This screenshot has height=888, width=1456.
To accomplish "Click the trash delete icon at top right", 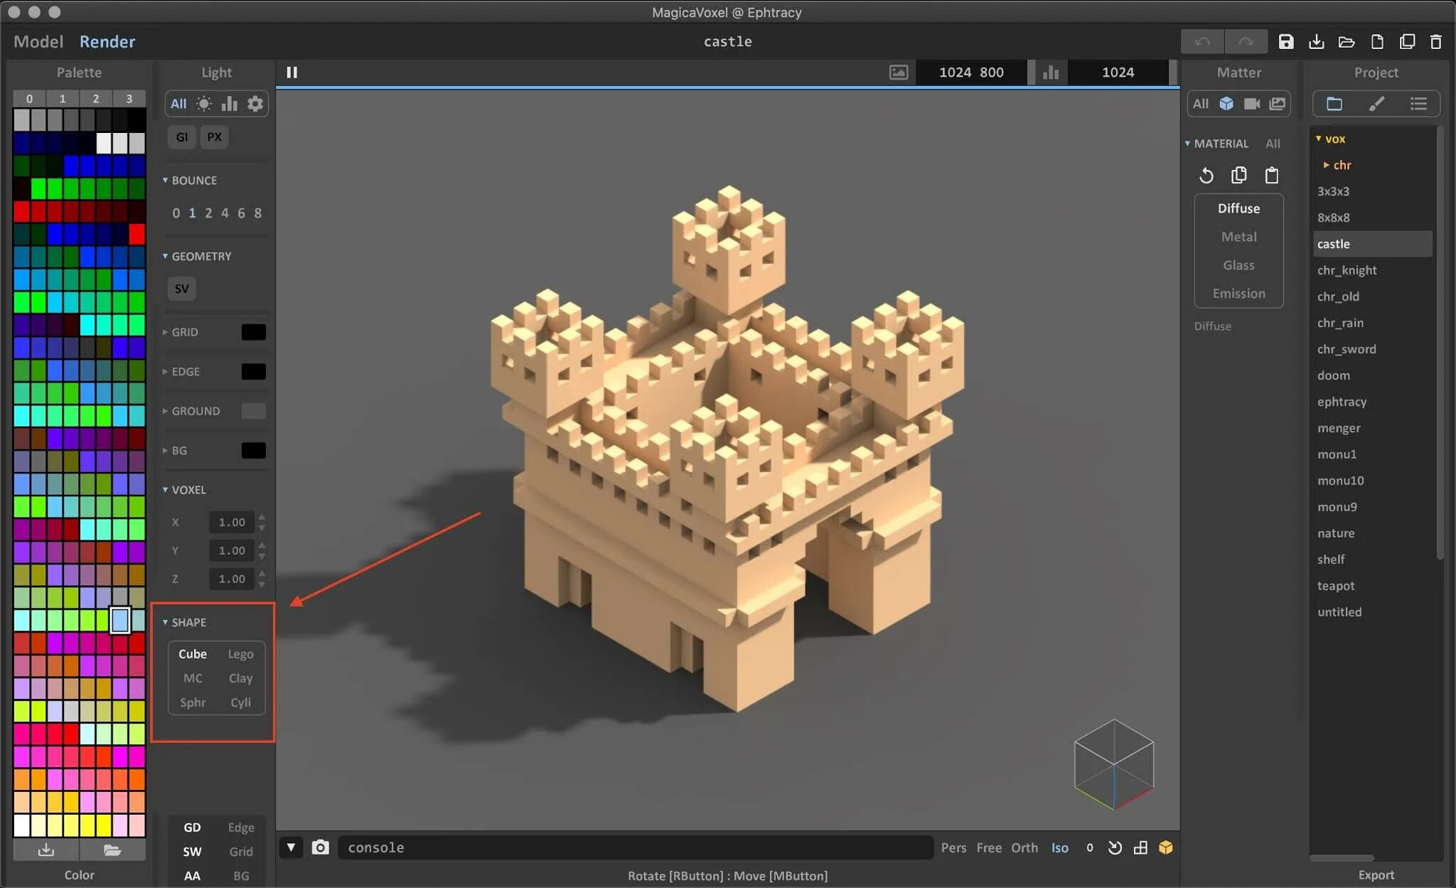I will 1435,42.
